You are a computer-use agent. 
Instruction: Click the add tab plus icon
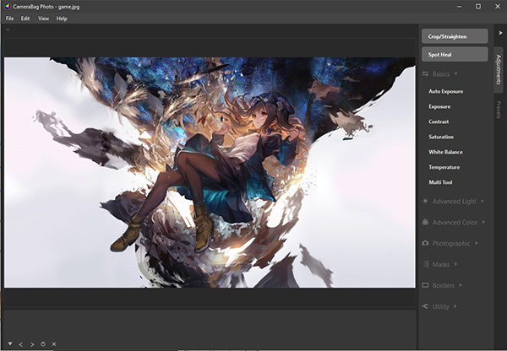click(8, 30)
